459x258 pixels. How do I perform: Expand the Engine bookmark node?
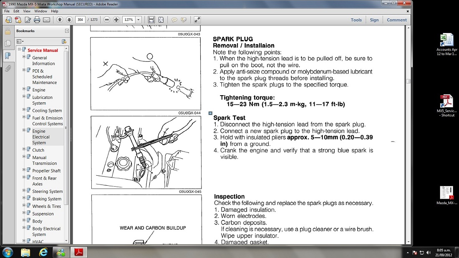point(24,89)
